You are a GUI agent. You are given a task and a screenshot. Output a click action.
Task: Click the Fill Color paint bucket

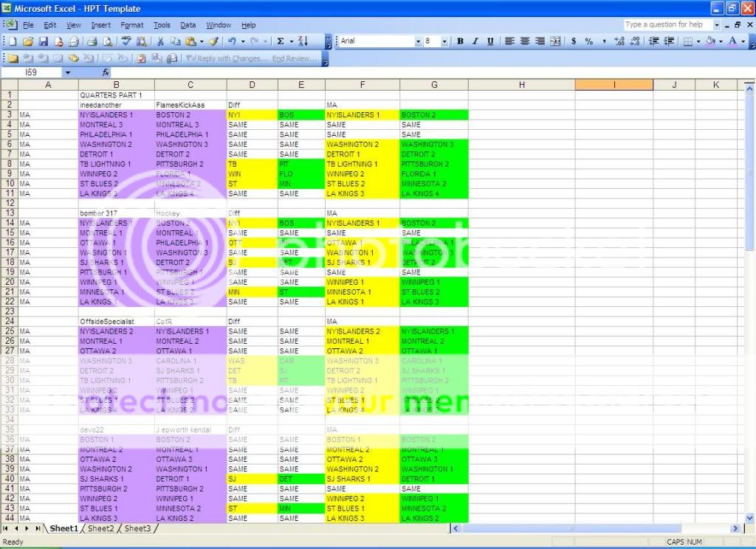pos(710,41)
